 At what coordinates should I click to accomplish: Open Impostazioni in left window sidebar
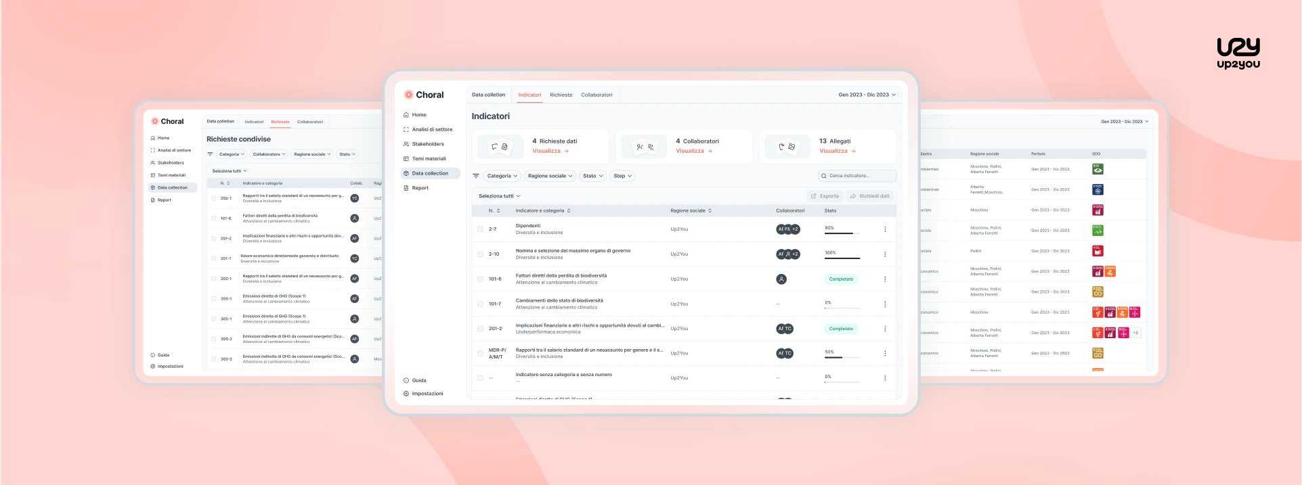[x=167, y=367]
